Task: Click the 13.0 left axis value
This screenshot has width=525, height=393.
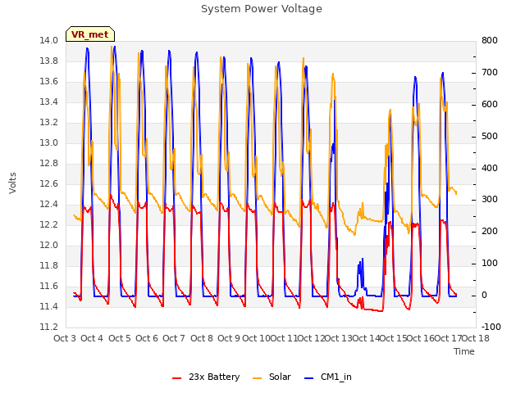Action: (x=49, y=143)
